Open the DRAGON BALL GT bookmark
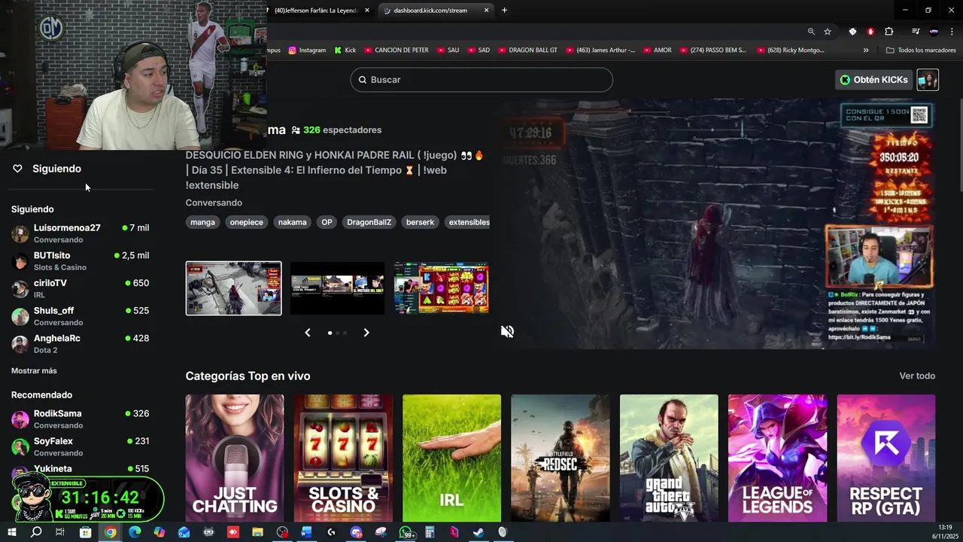The width and height of the screenshot is (963, 542). [527, 50]
